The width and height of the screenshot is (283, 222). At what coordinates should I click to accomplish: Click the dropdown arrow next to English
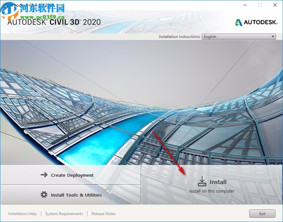pyautogui.click(x=272, y=37)
